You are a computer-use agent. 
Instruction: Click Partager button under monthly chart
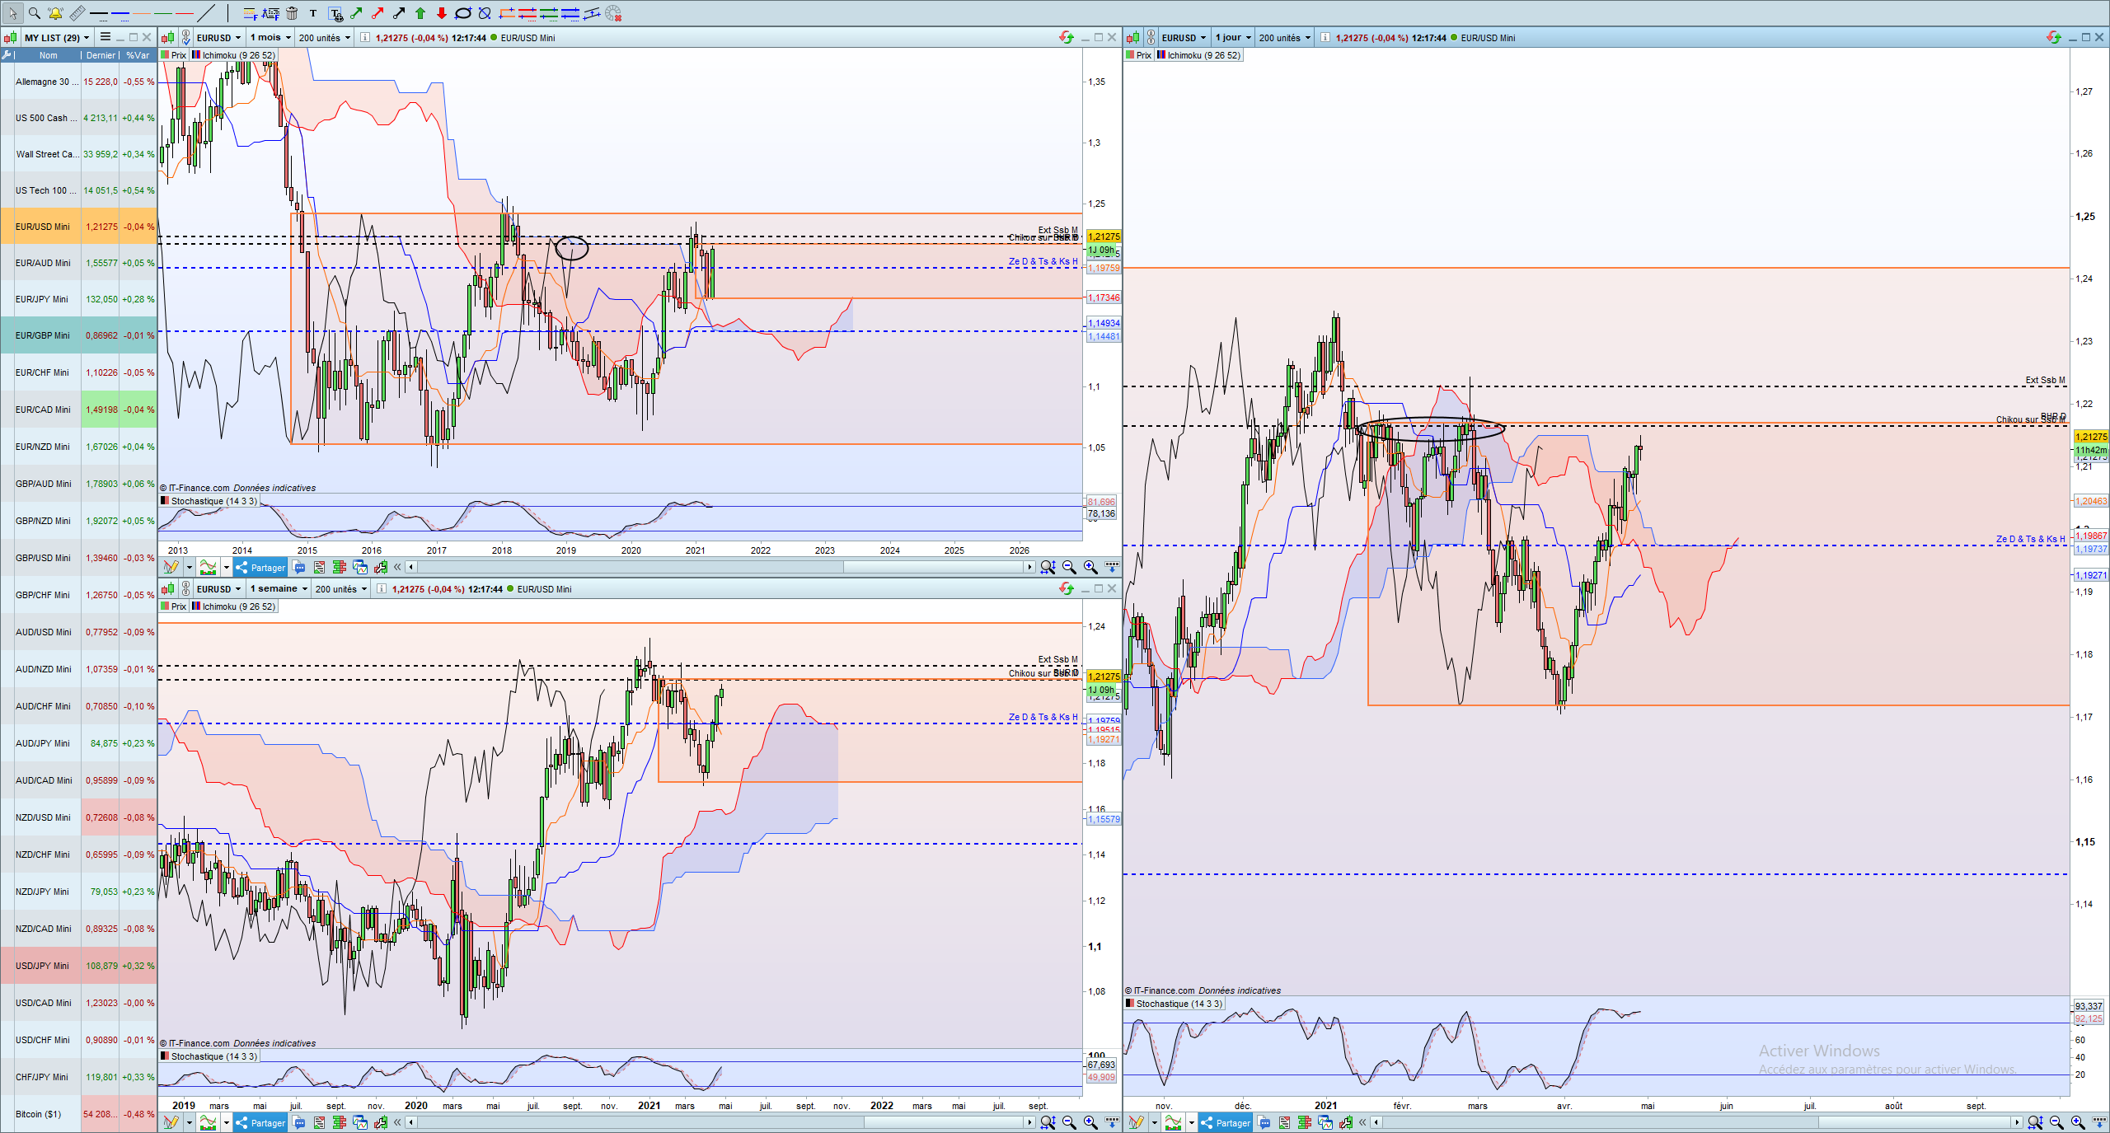(260, 567)
